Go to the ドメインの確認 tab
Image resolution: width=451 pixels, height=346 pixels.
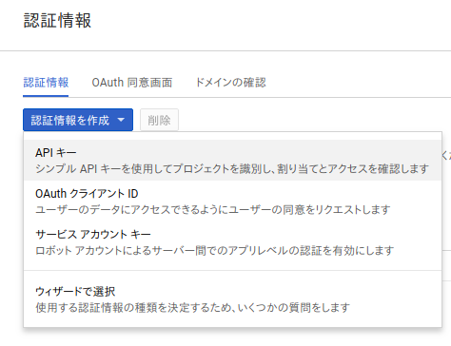230,83
